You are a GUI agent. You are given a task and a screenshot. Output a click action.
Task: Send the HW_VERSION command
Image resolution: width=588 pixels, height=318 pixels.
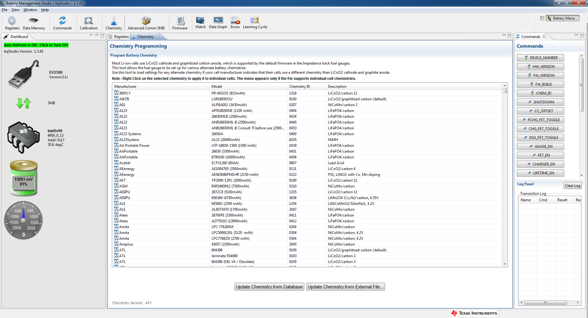(x=540, y=66)
